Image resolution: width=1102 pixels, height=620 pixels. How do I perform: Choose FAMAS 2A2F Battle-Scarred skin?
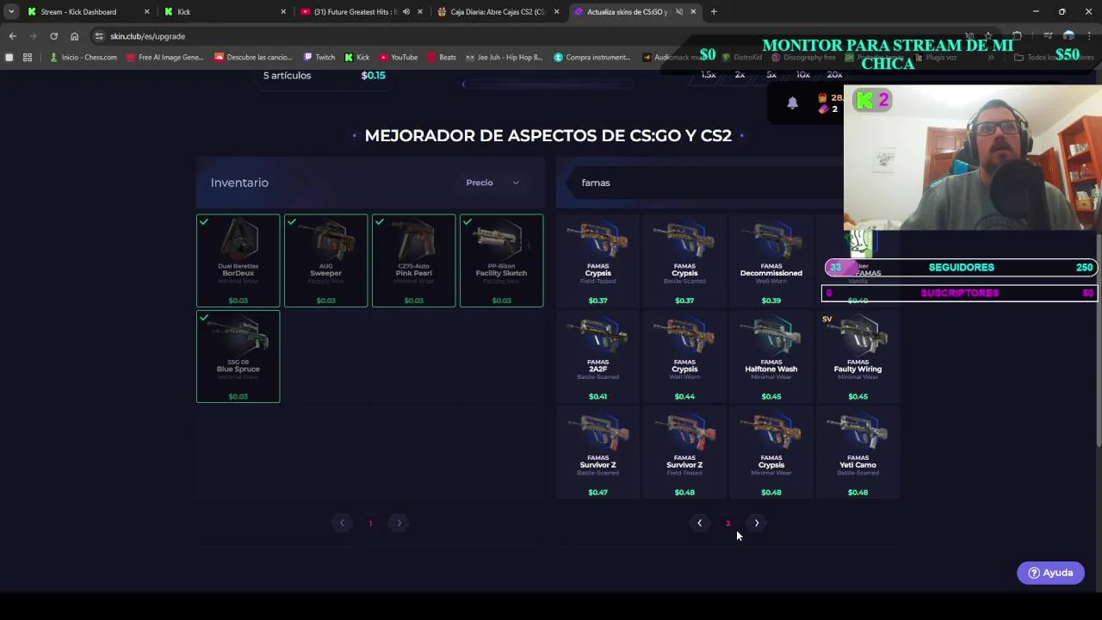[598, 356]
